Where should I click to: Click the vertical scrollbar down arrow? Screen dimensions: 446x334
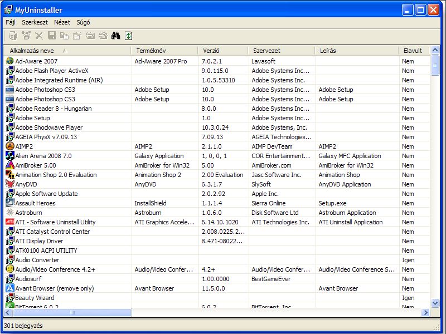[x=435, y=303]
